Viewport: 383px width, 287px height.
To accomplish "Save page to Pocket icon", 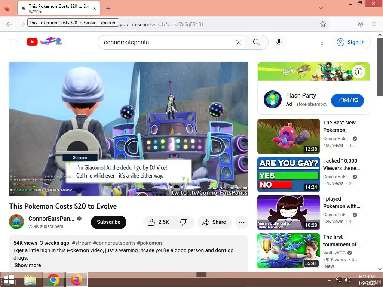I will coord(361,24).
